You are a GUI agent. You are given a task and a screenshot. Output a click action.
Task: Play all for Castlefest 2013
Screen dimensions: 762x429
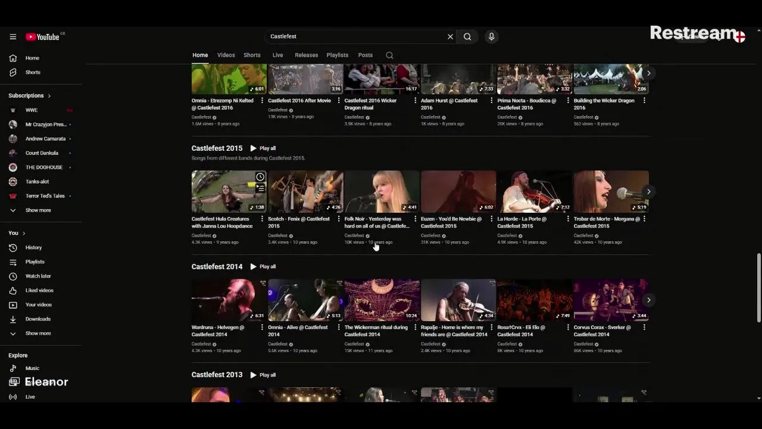click(x=263, y=375)
